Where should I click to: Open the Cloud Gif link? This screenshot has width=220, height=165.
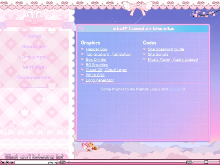tap(94, 70)
